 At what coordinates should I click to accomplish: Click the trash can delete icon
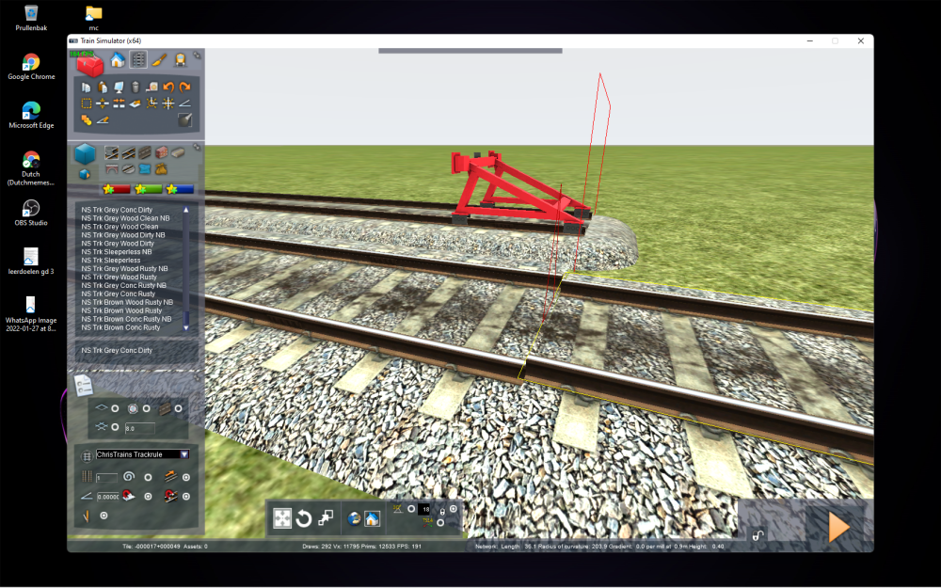(135, 87)
